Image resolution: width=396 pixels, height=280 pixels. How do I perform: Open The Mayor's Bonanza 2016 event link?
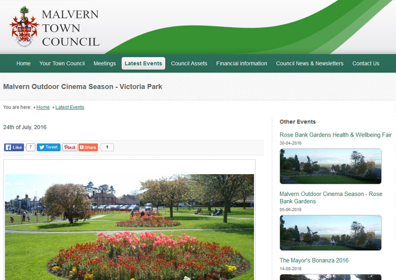point(314,260)
